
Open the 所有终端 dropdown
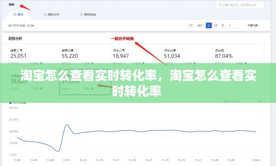click(x=254, y=25)
